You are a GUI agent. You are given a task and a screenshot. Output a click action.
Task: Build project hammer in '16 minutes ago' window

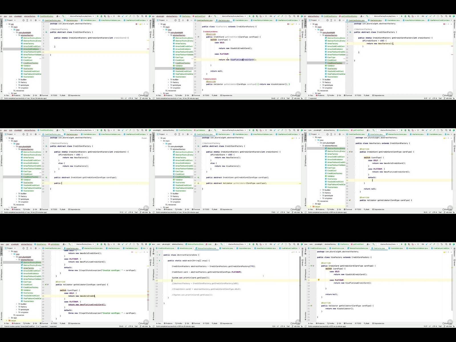pos(215,16)
